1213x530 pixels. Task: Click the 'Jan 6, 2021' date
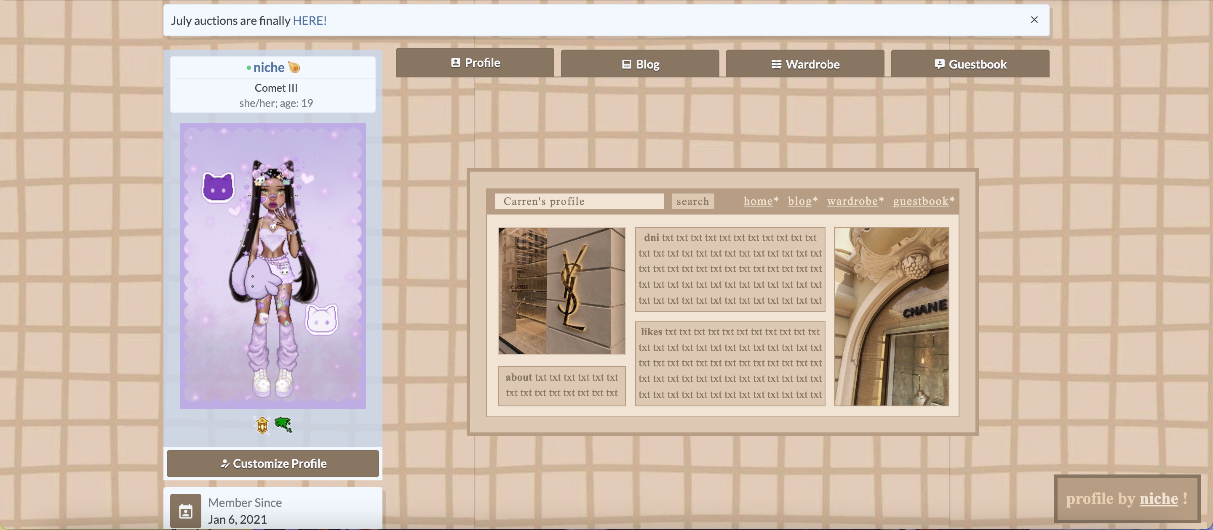237,519
